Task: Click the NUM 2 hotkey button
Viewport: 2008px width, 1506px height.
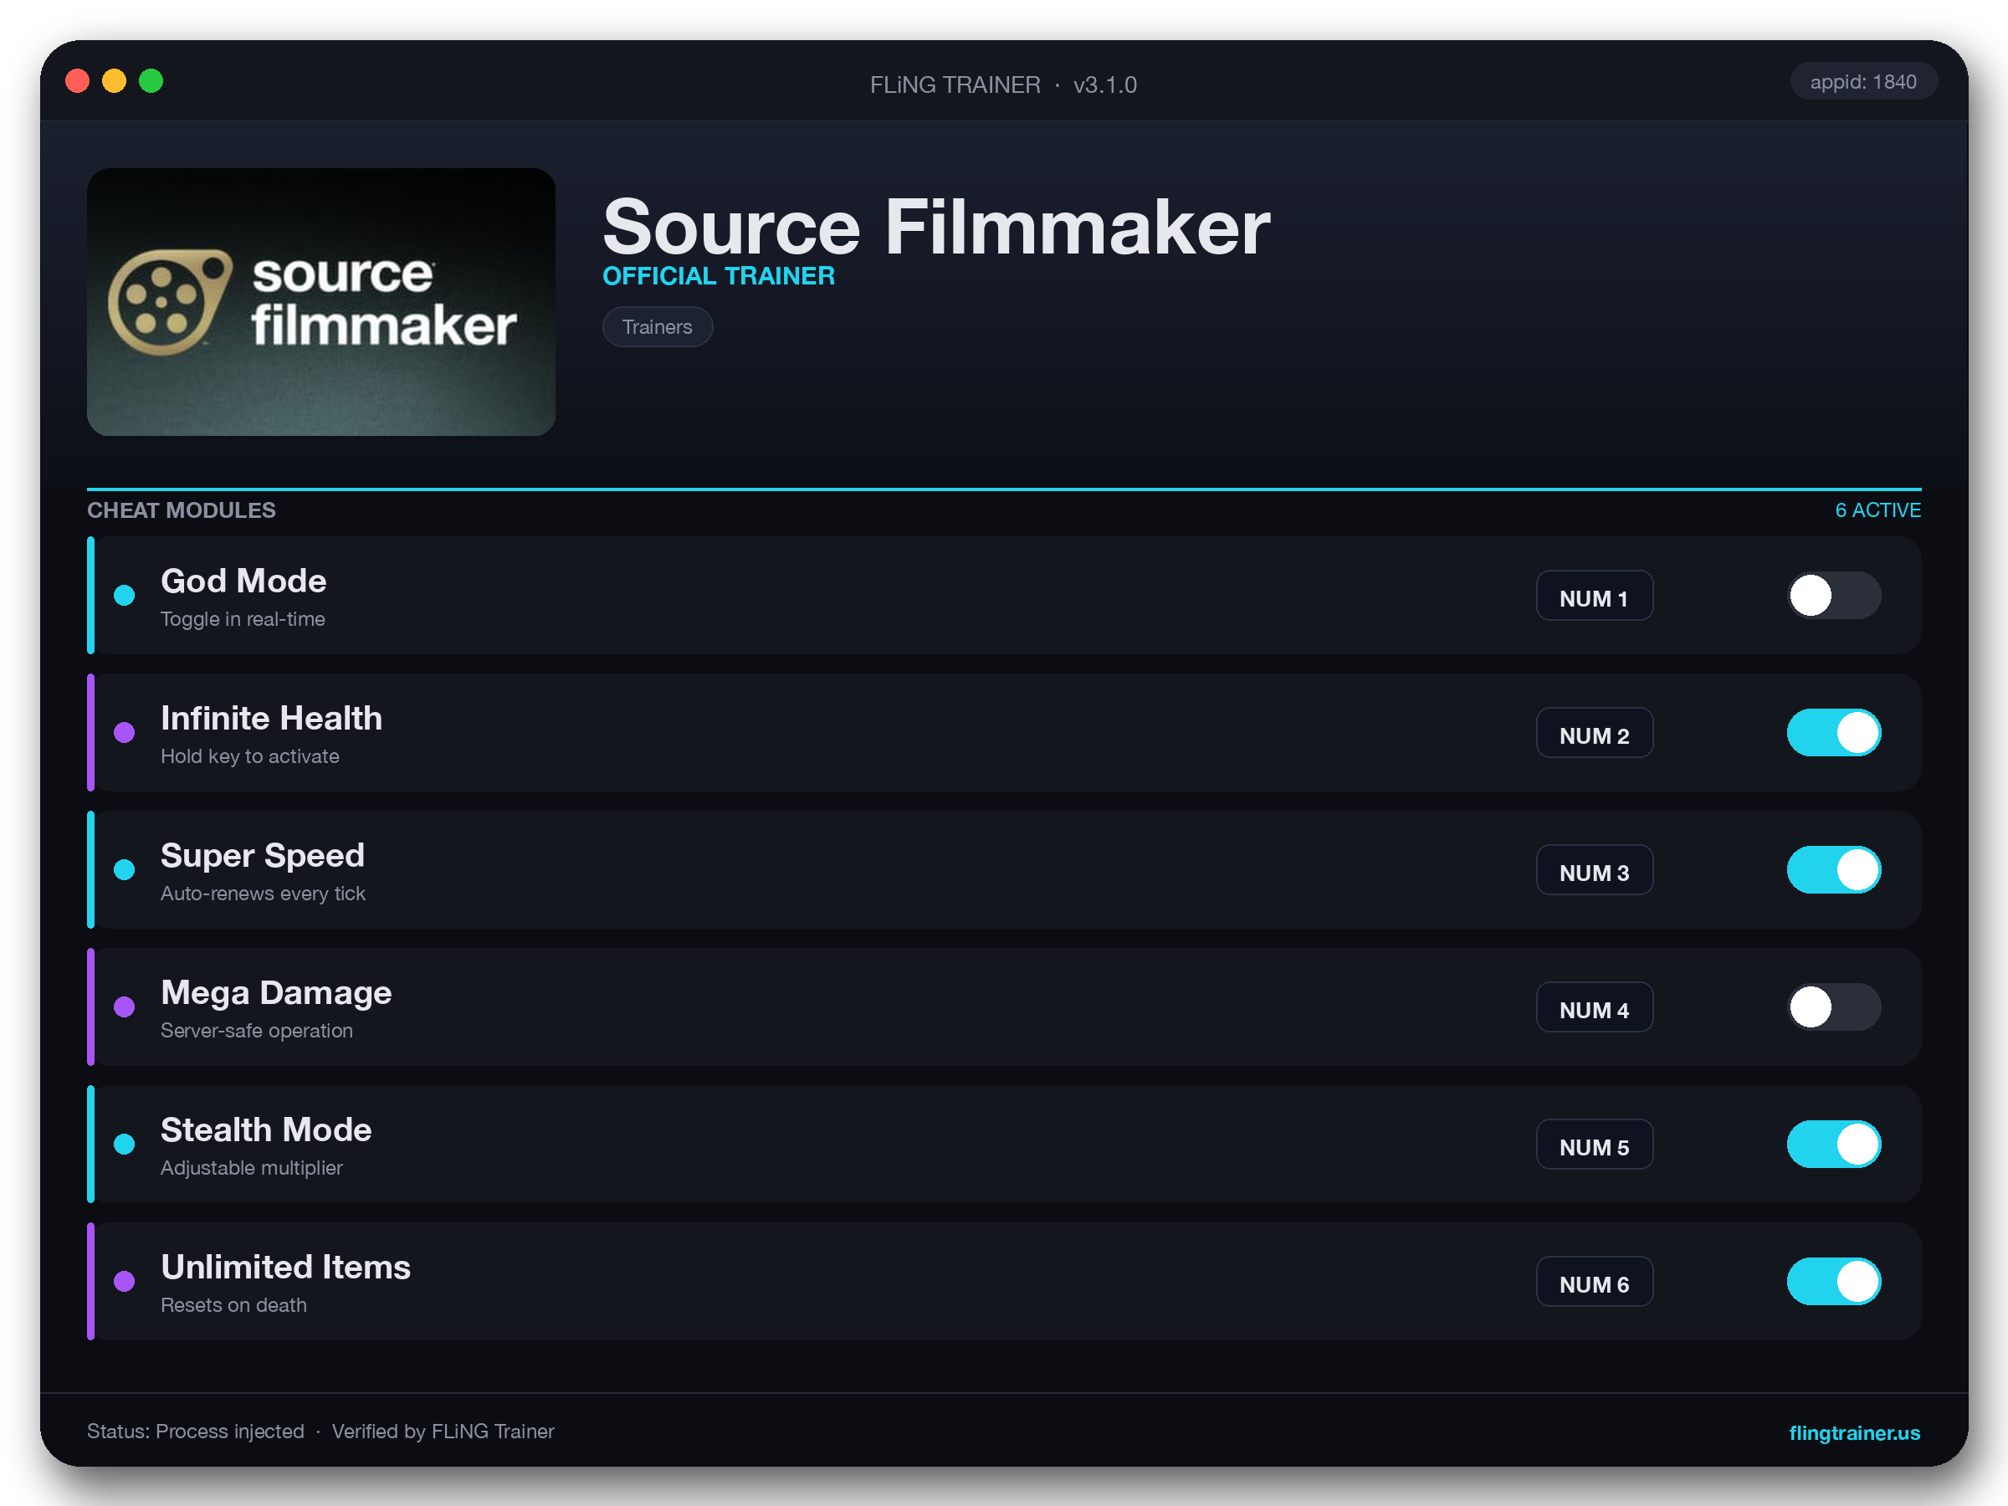Action: click(x=1594, y=733)
